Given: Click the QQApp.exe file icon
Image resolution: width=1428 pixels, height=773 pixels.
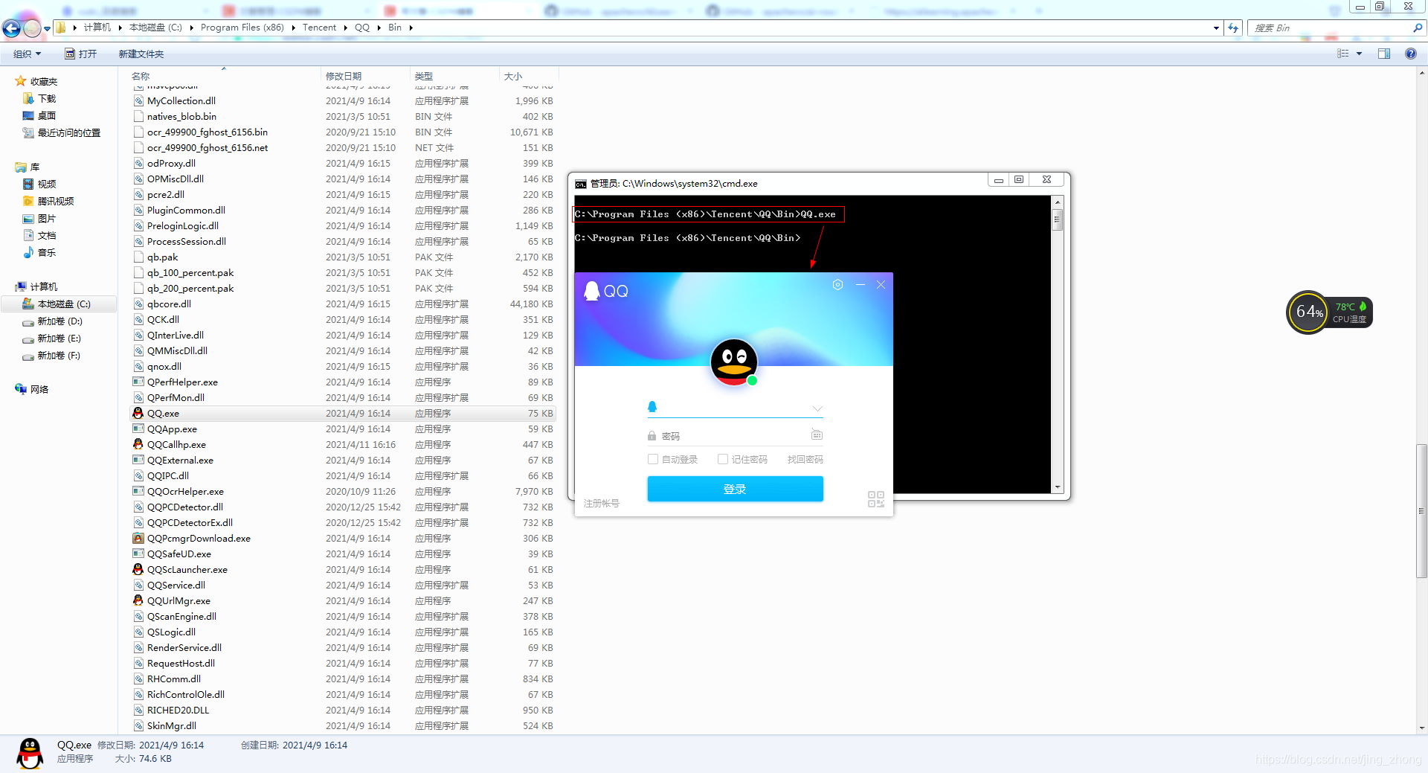Looking at the screenshot, I should point(138,429).
